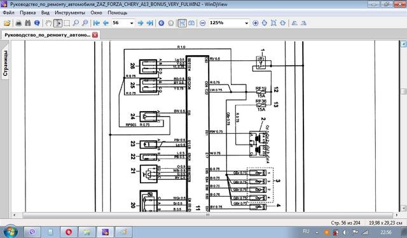This screenshot has height=238, width=407.
Task: Go to the first page
Action: point(96,23)
